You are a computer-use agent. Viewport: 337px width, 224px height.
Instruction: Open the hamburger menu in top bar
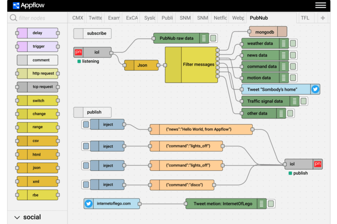point(321,5)
